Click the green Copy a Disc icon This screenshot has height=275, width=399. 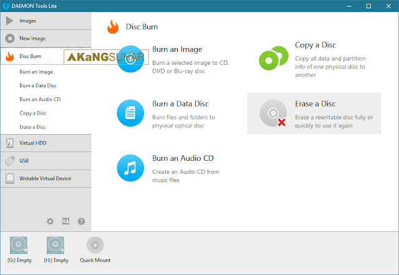tap(274, 59)
